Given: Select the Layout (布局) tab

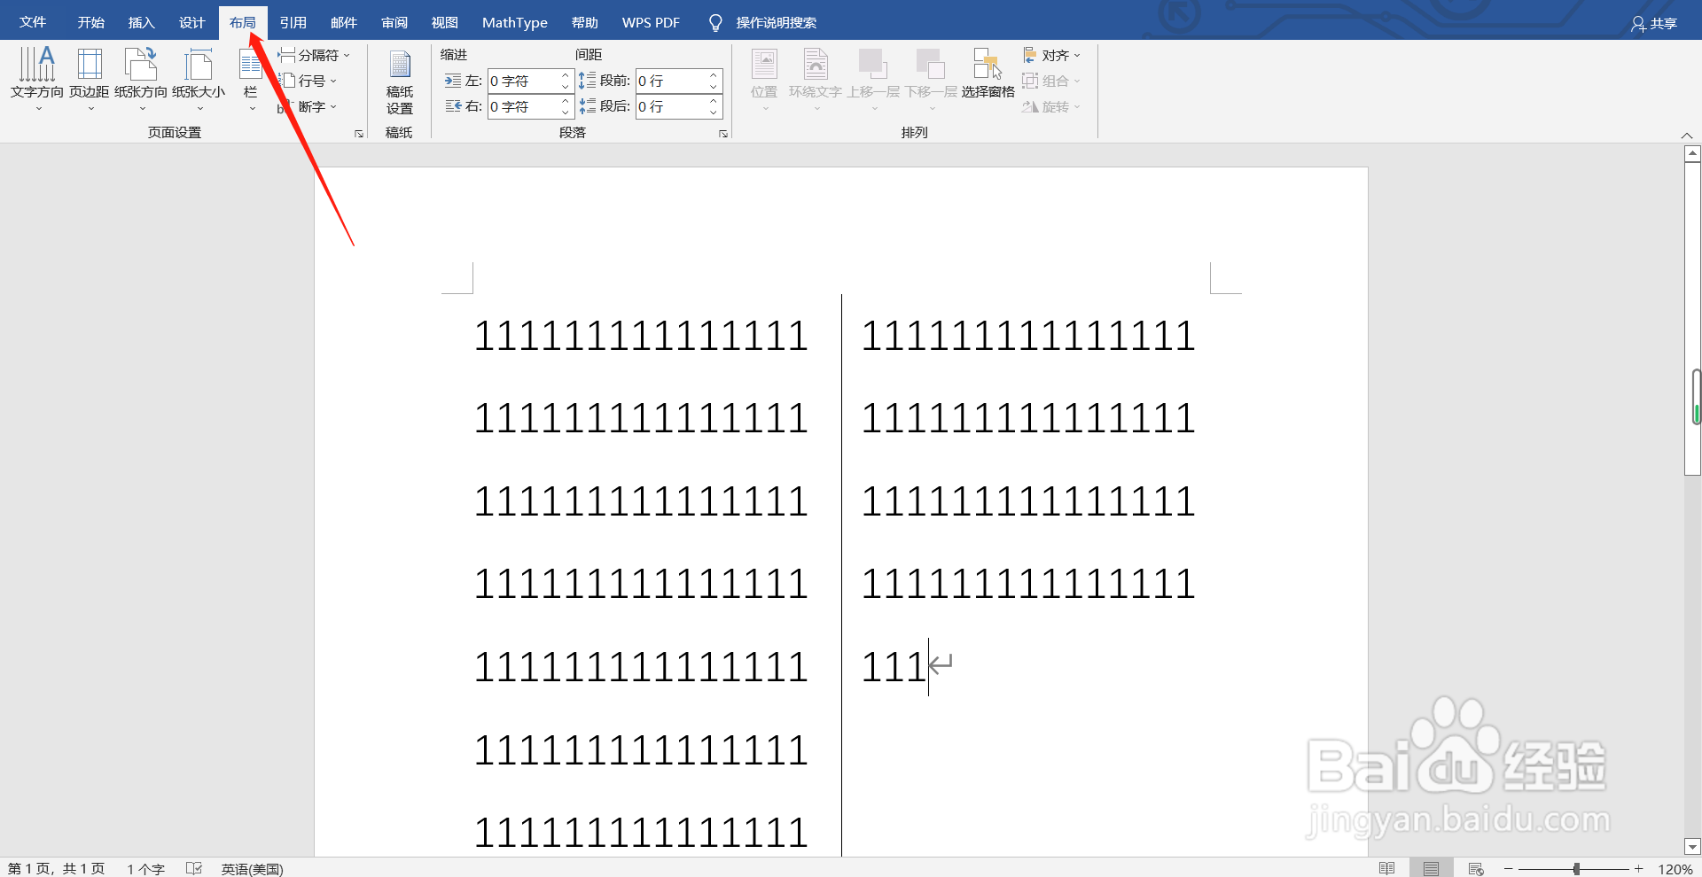Looking at the screenshot, I should pyautogui.click(x=243, y=22).
